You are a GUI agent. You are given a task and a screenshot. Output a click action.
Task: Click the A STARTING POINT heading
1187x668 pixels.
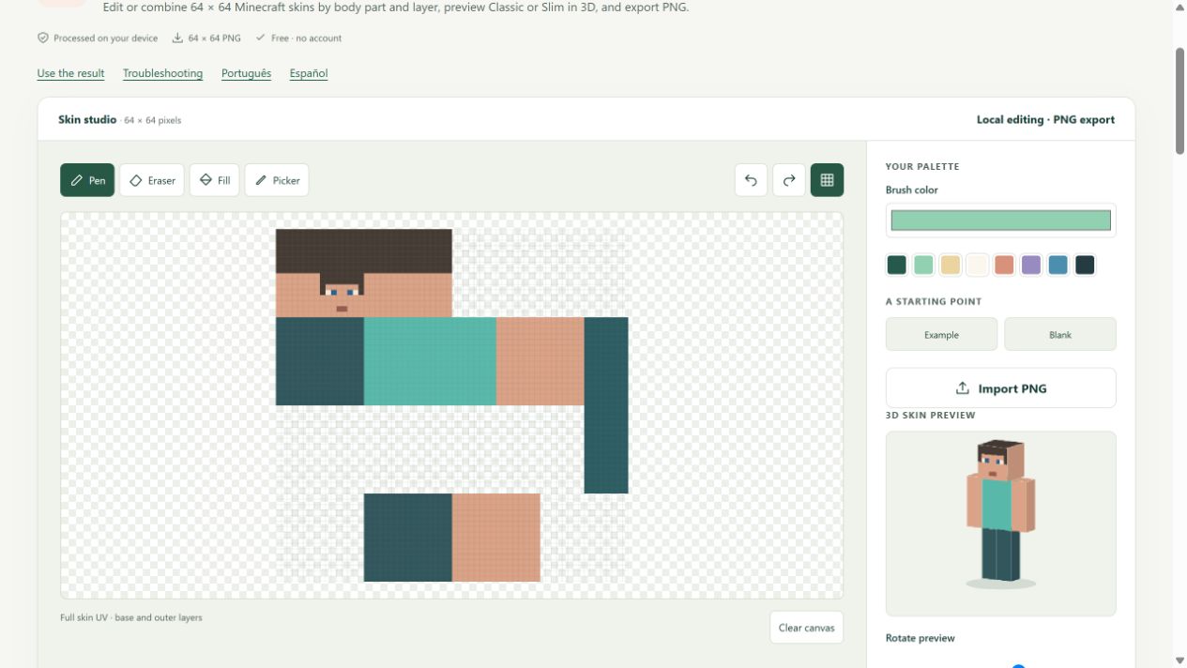point(934,302)
